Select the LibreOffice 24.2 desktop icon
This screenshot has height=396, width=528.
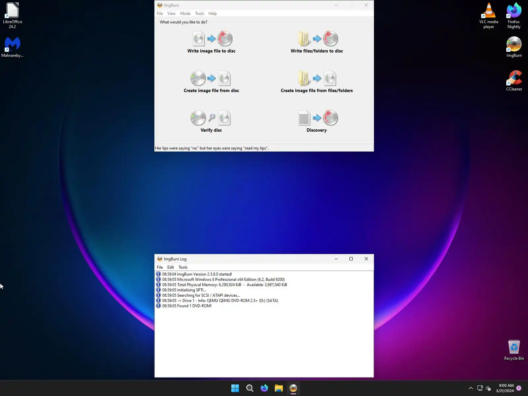tap(13, 16)
